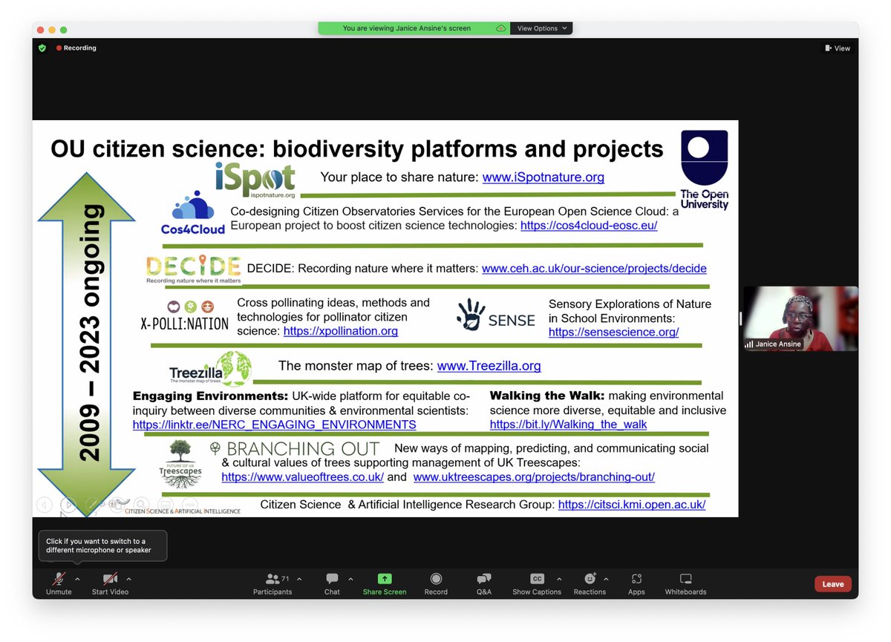Click the Future of UK Treescapes logo
Viewport: 891px width, 642px height.
(x=180, y=465)
